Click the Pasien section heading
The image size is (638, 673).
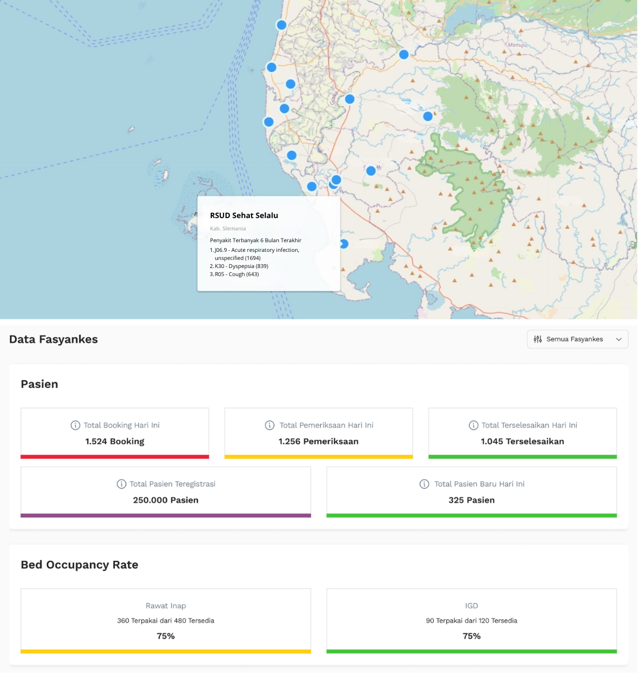[39, 384]
